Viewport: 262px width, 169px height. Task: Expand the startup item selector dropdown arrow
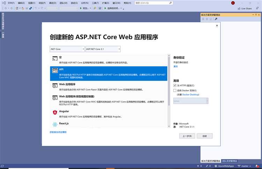[x=121, y=8]
